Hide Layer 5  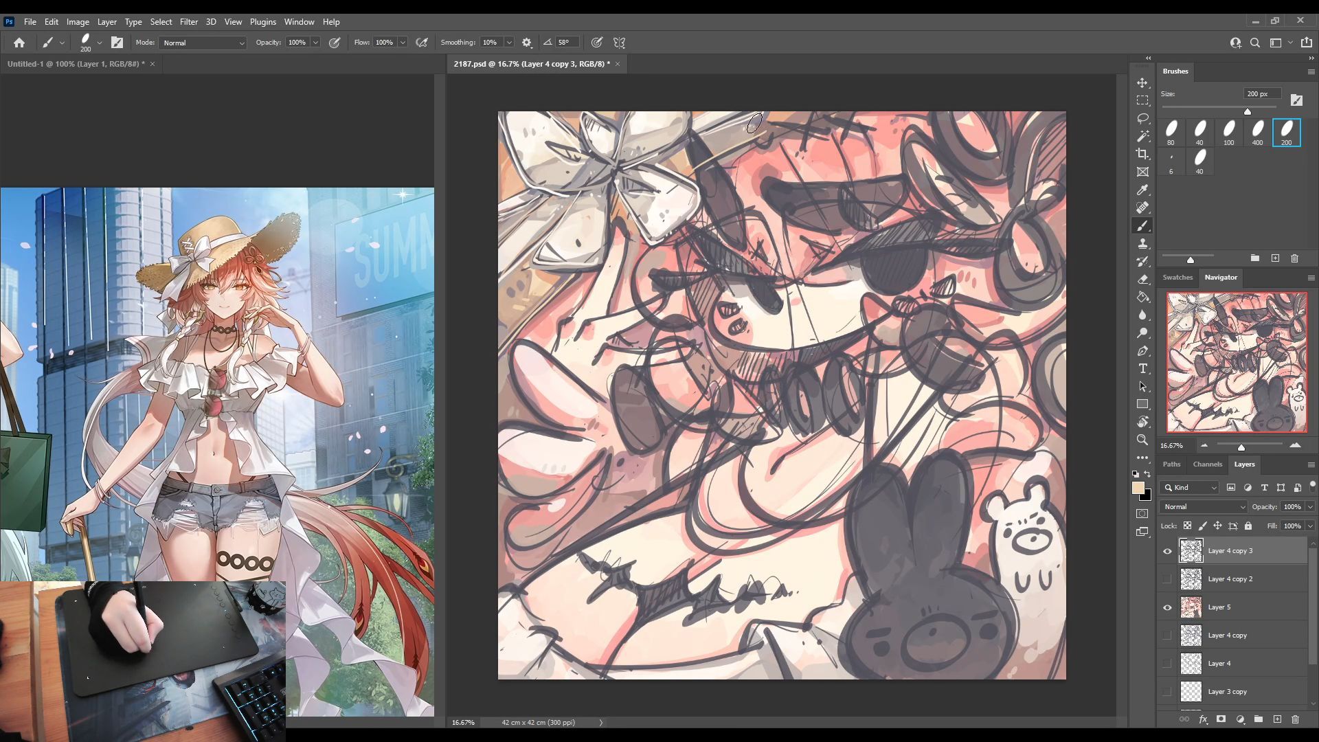point(1167,607)
